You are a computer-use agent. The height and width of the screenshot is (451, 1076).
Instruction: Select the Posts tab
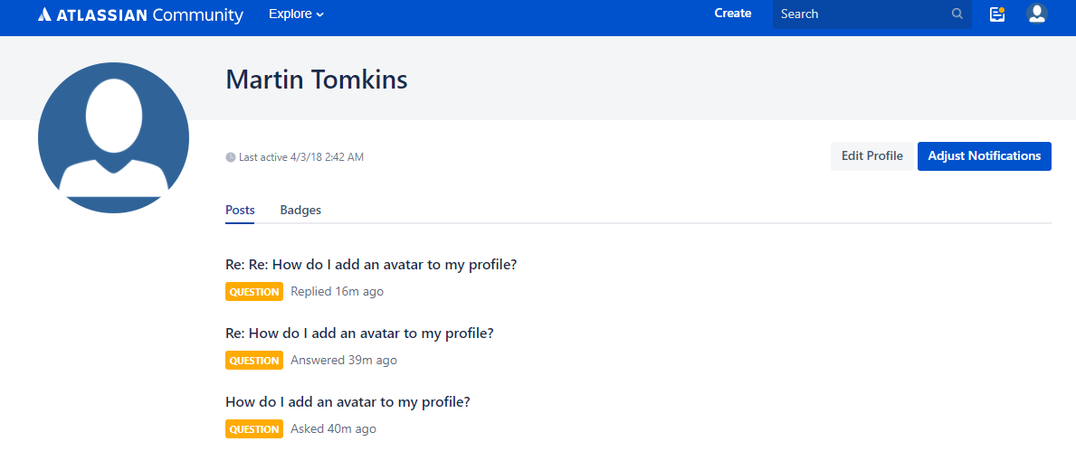click(240, 210)
